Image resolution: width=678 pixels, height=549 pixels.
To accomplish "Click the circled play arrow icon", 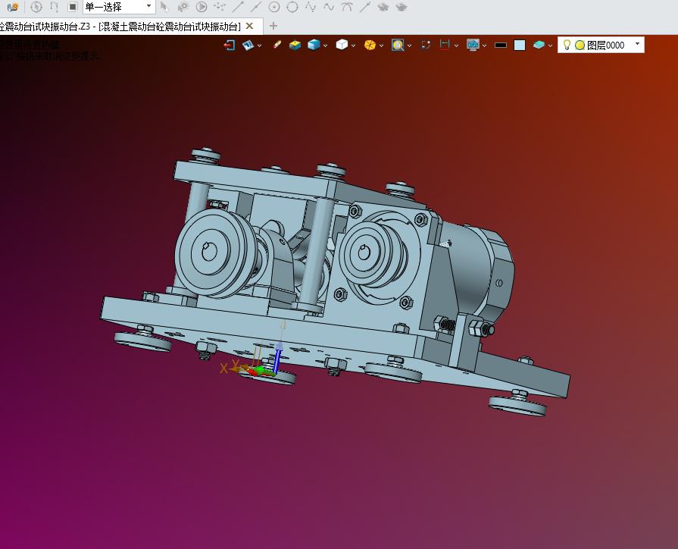I will click(x=201, y=7).
